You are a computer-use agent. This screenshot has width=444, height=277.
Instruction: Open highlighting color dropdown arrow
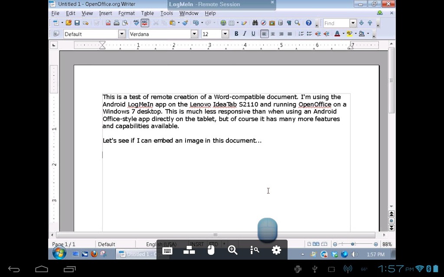tap(356, 34)
